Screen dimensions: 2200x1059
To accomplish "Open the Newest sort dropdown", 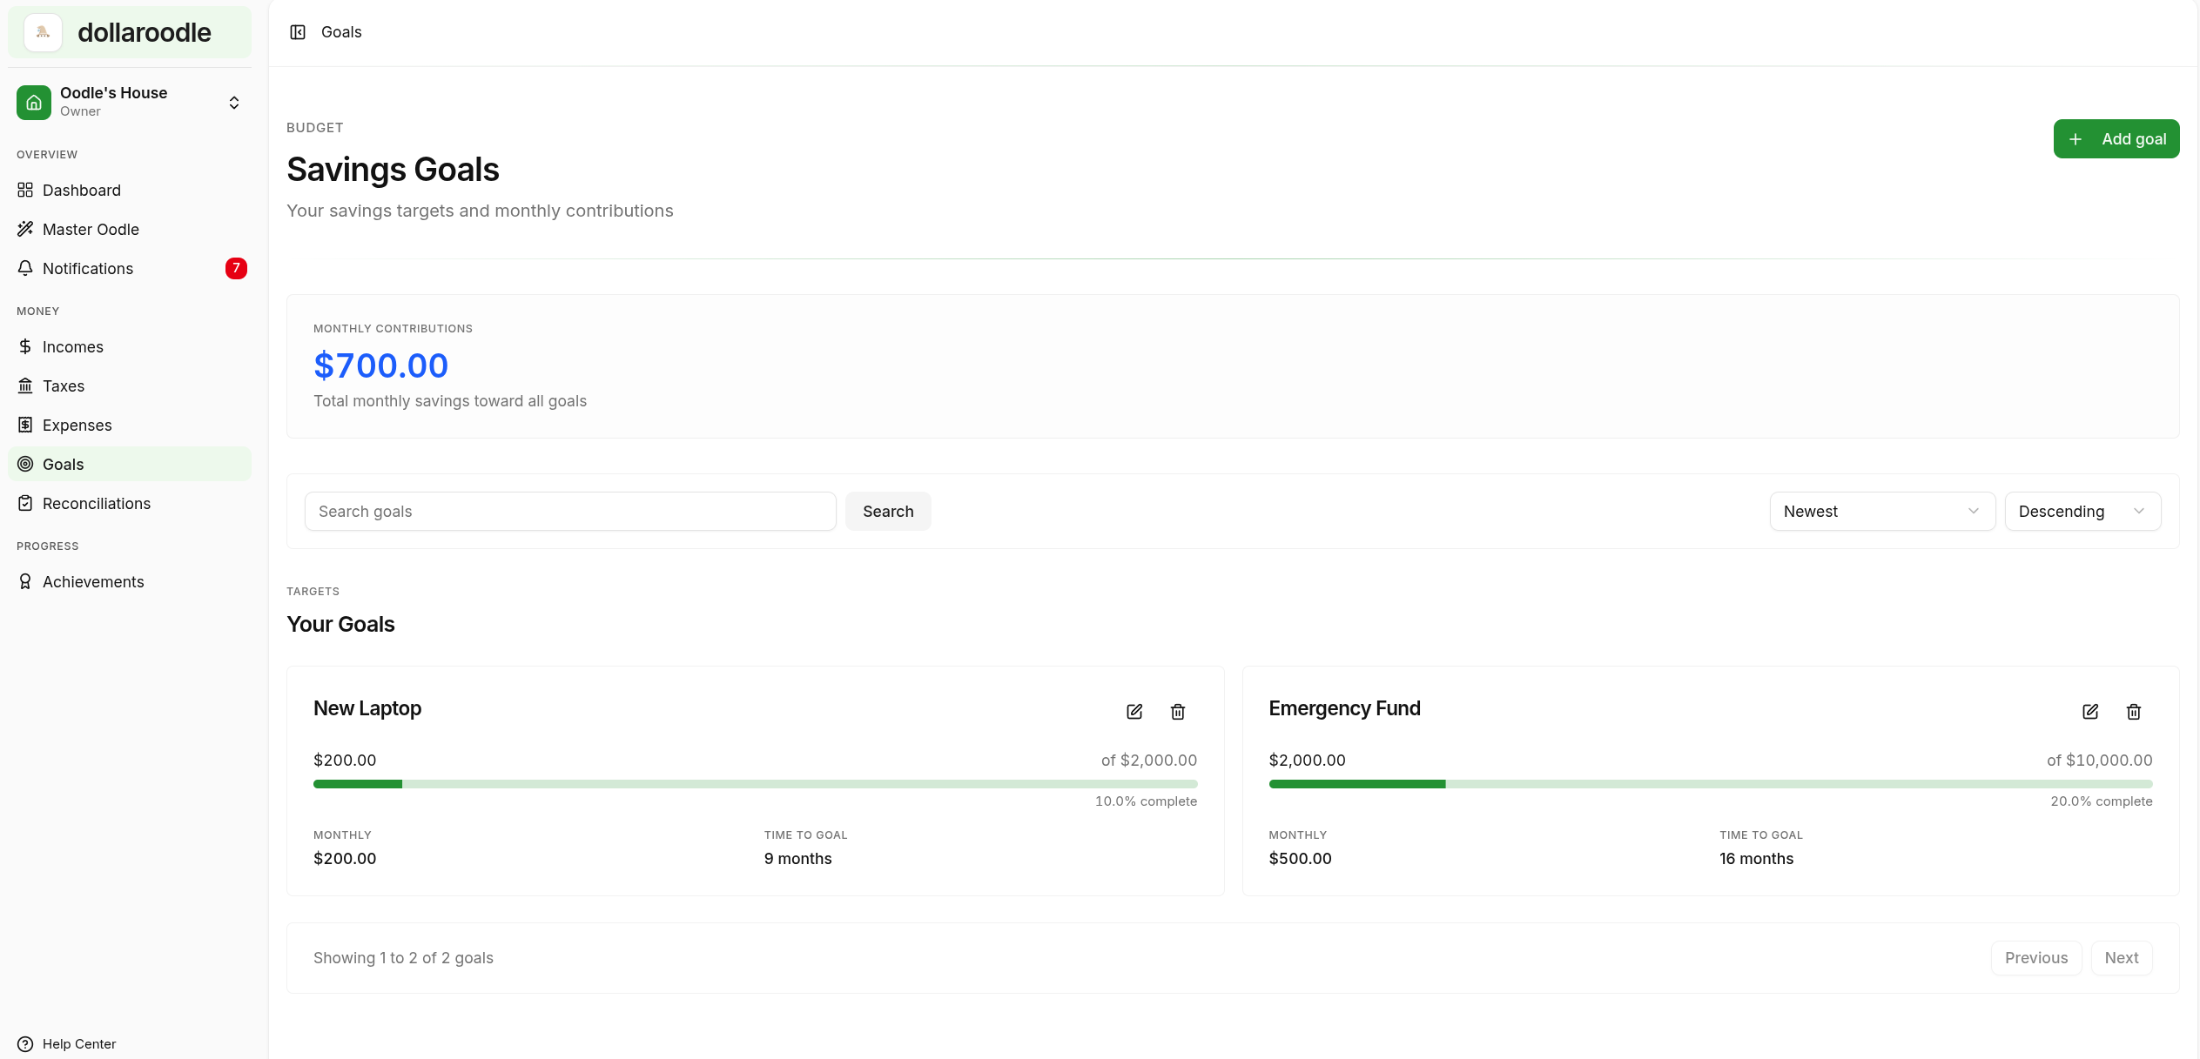I will (1881, 512).
